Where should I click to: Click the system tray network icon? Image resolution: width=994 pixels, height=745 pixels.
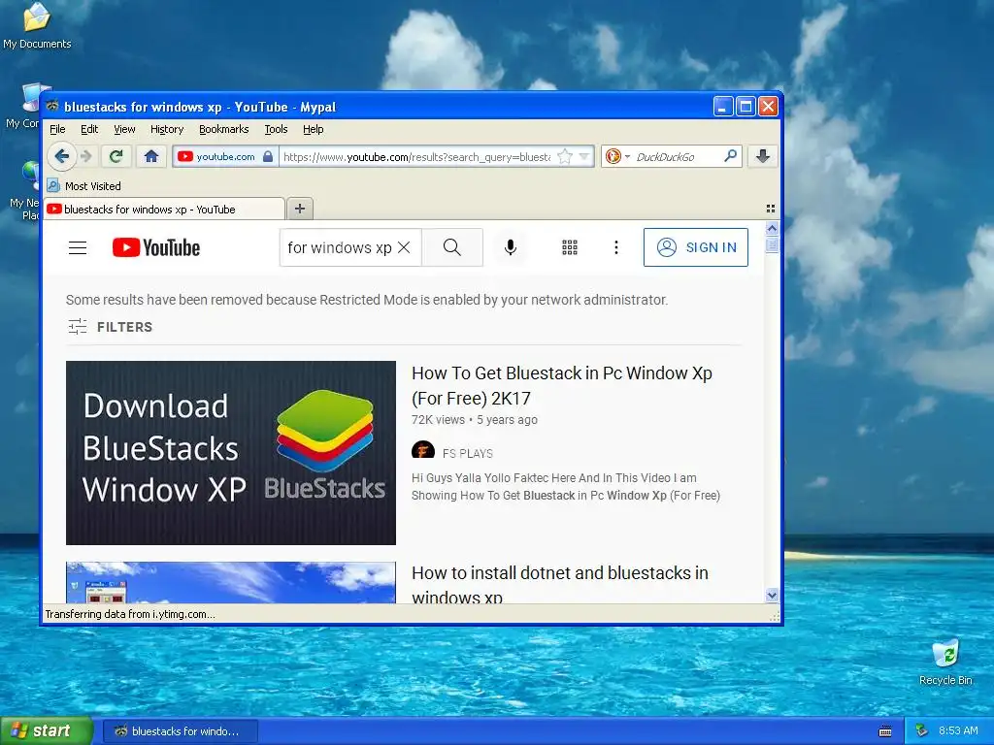click(922, 731)
